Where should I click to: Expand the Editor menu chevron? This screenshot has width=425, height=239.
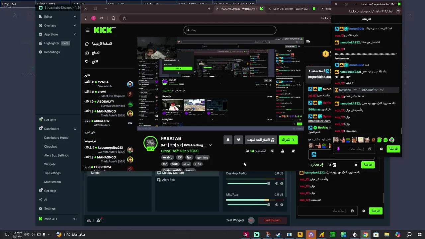[x=75, y=17]
